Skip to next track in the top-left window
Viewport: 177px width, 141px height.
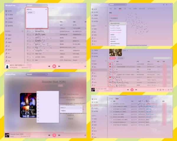tap(59, 66)
